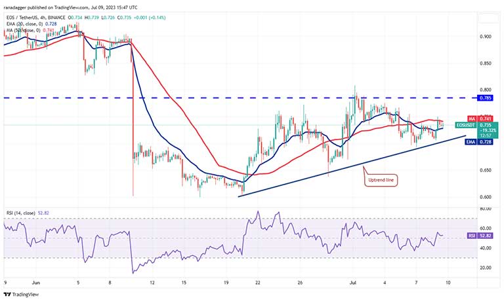Screen dimensions: 504x303
Task: Click the 80.00 RSI axis label
Action: [486, 209]
